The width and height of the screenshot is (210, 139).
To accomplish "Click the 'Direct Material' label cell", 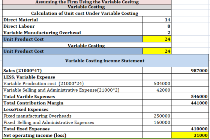I will click(72, 20).
